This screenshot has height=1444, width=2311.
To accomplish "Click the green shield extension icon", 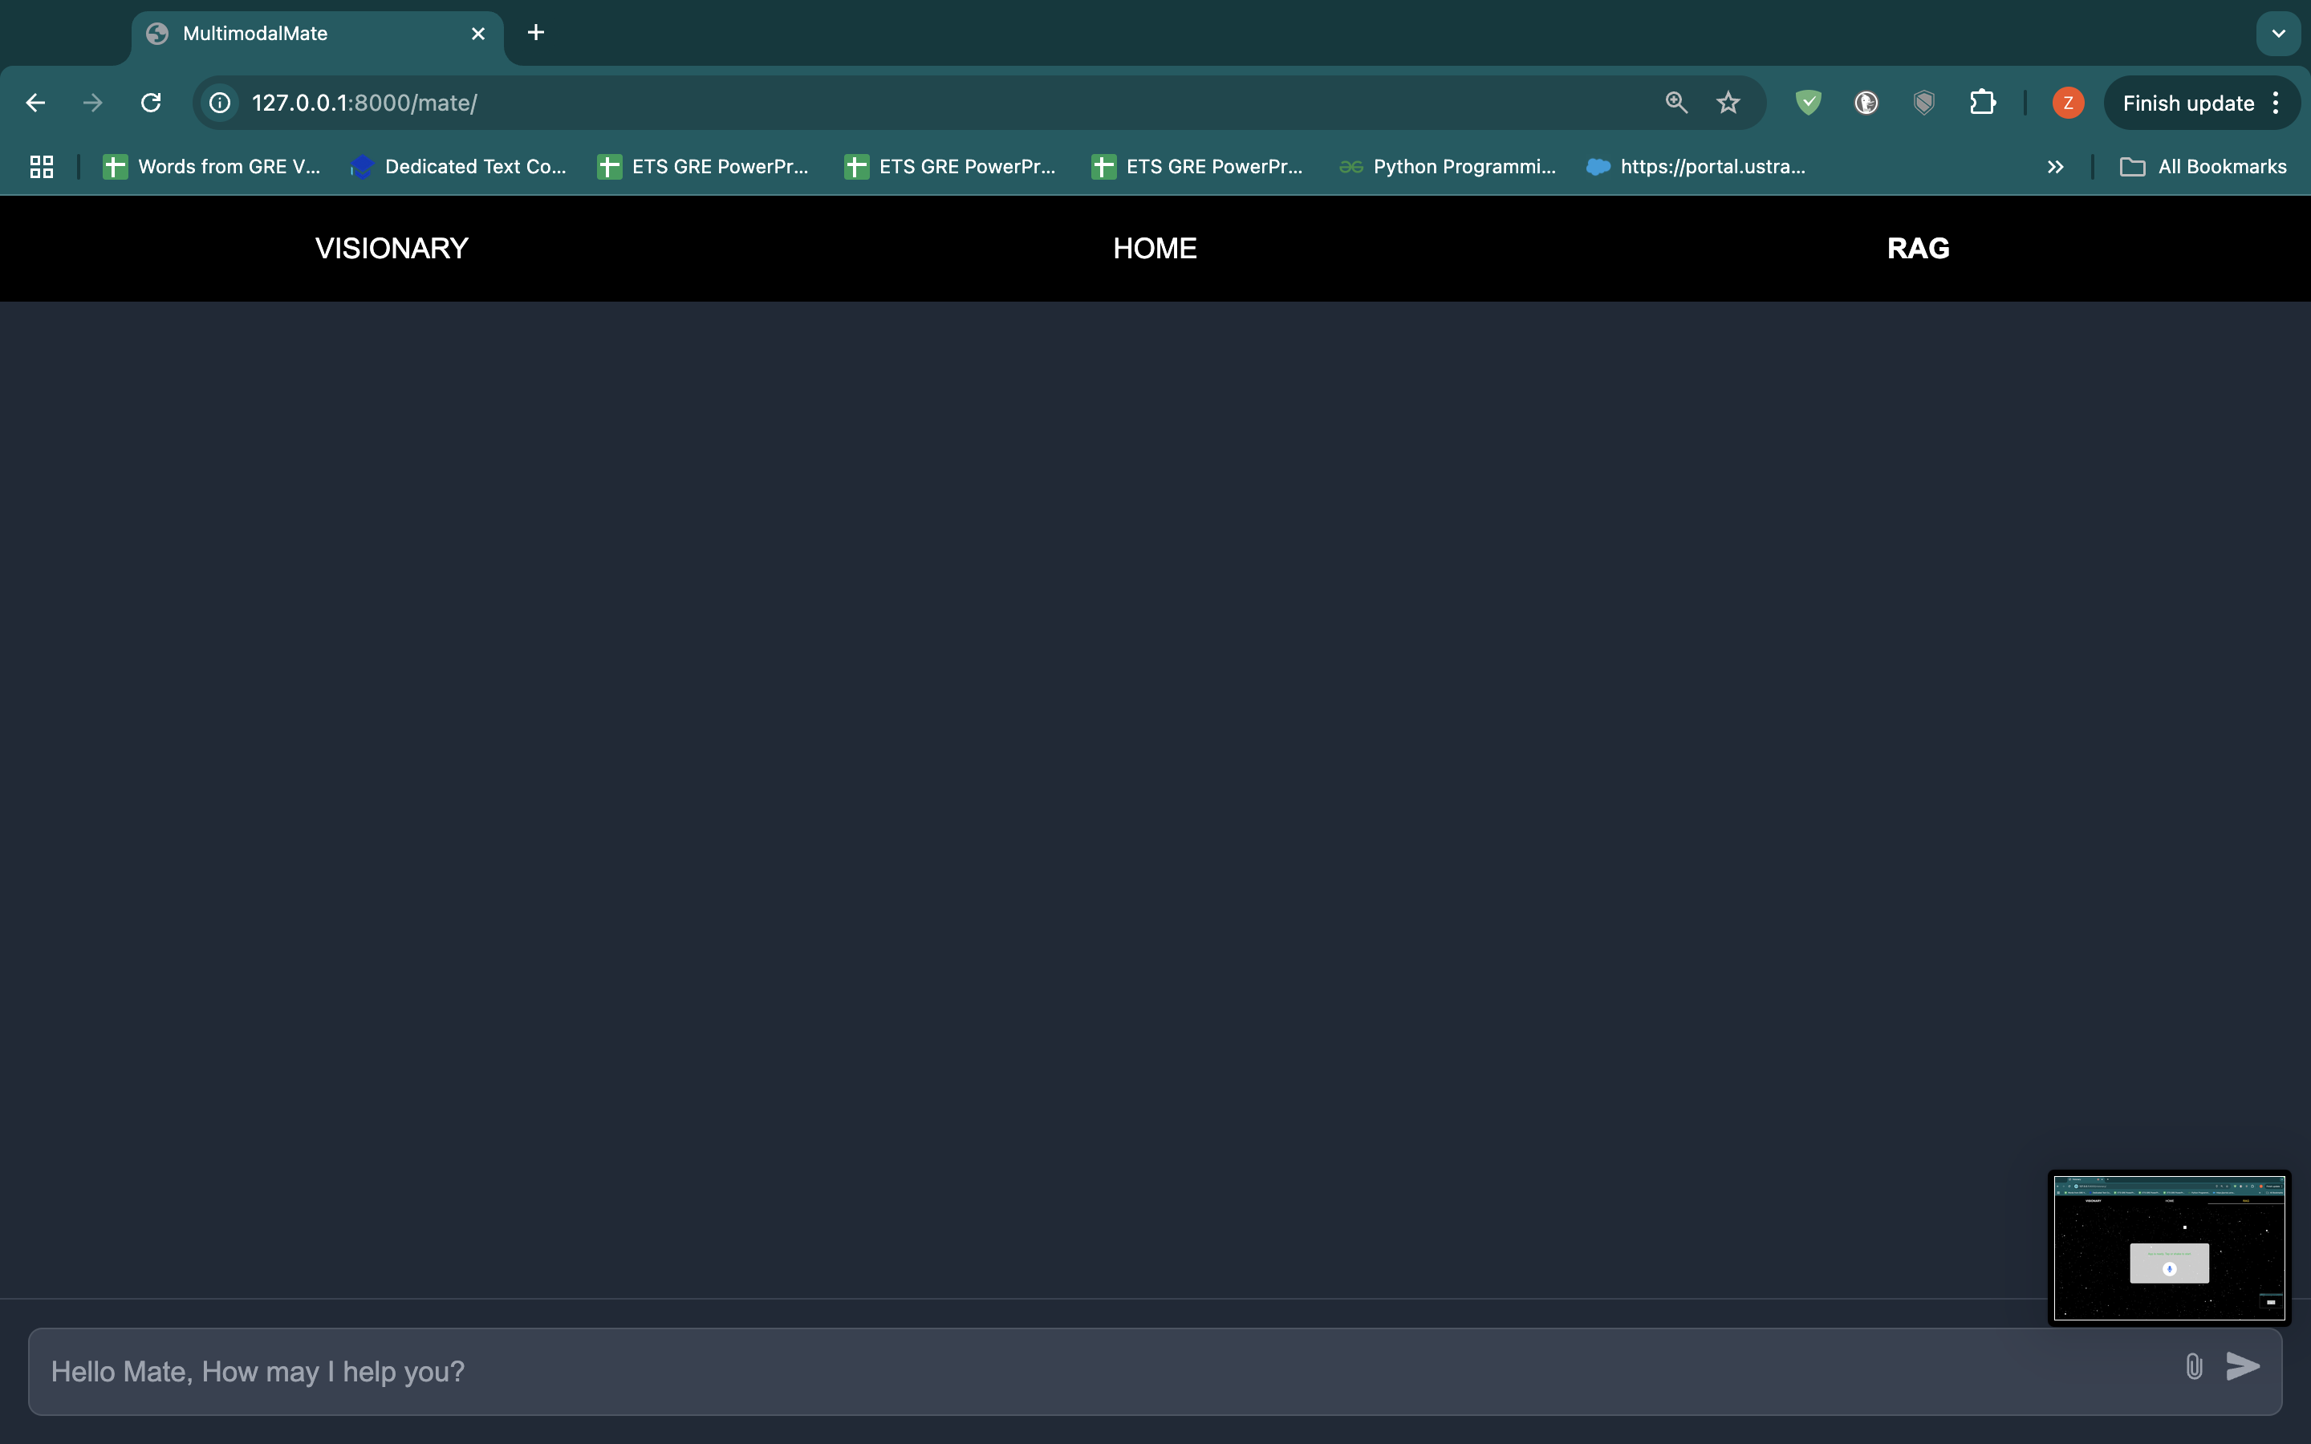I will pos(1808,103).
